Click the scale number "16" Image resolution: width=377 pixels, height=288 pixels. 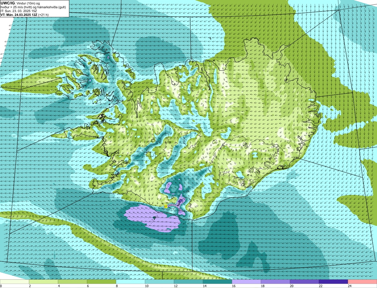pyautogui.click(x=233, y=286)
